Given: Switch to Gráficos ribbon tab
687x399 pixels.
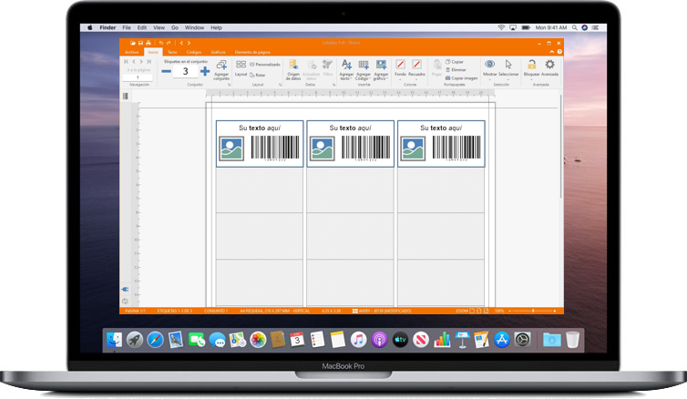Looking at the screenshot, I should pyautogui.click(x=218, y=52).
